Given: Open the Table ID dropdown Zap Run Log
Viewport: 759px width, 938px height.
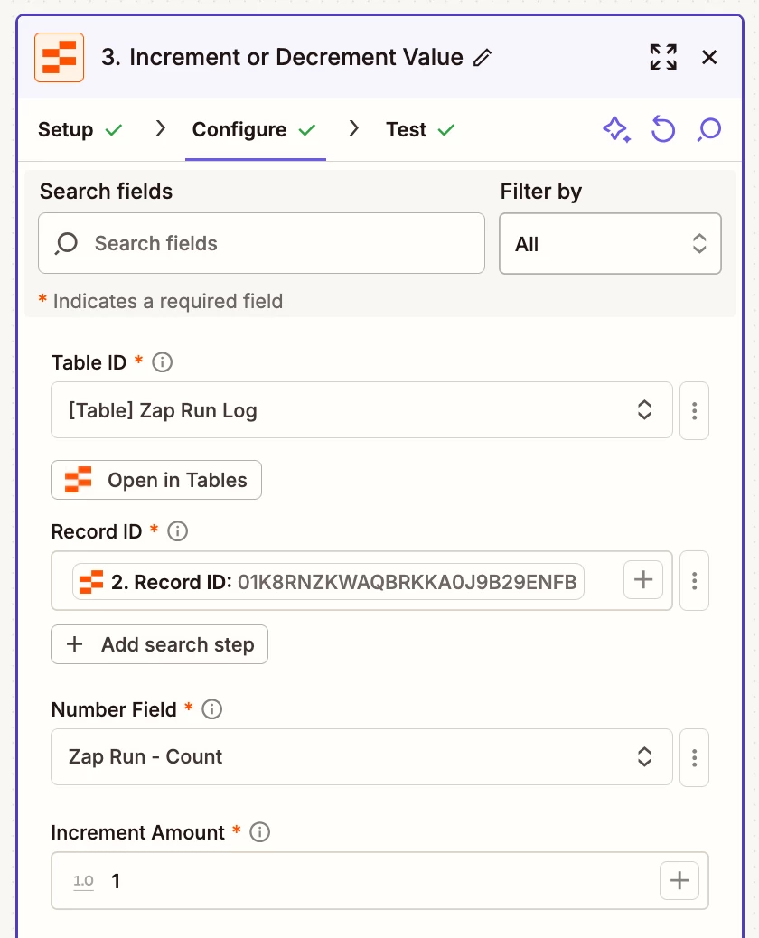Looking at the screenshot, I should click(x=361, y=409).
